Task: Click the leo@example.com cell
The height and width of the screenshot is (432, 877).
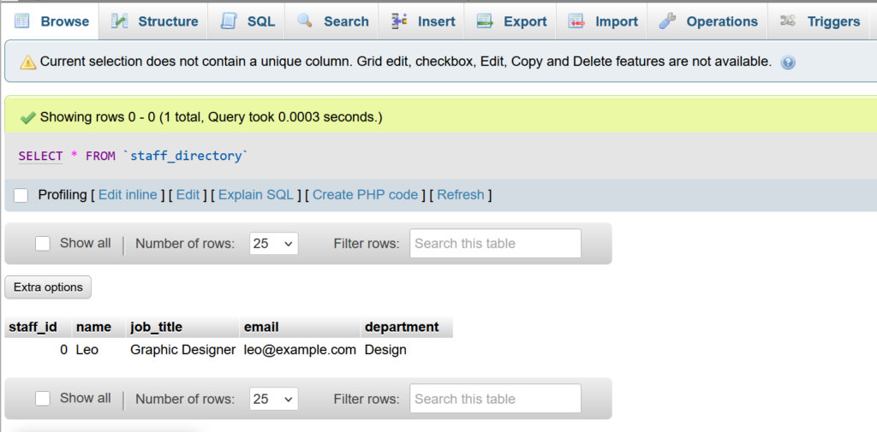Action: point(300,351)
